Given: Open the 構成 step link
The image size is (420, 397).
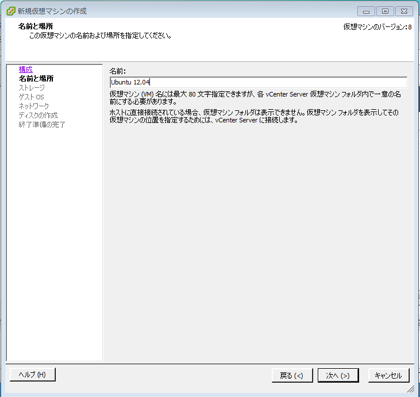Looking at the screenshot, I should pyautogui.click(x=25, y=70).
